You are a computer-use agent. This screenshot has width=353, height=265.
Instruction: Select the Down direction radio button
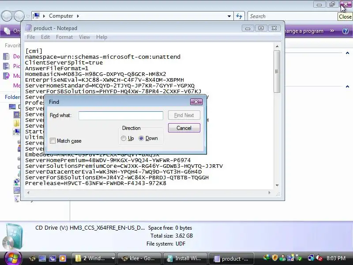pyautogui.click(x=141, y=138)
